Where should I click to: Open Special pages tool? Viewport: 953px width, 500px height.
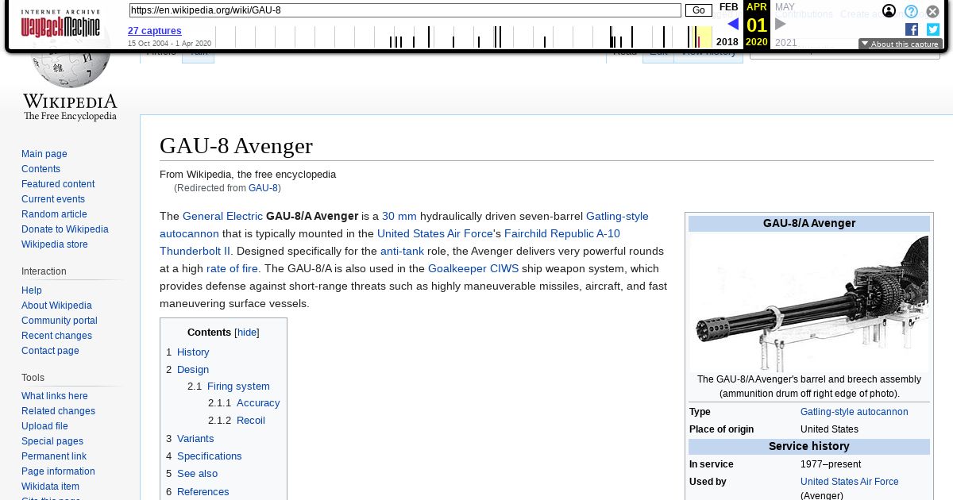(x=52, y=441)
